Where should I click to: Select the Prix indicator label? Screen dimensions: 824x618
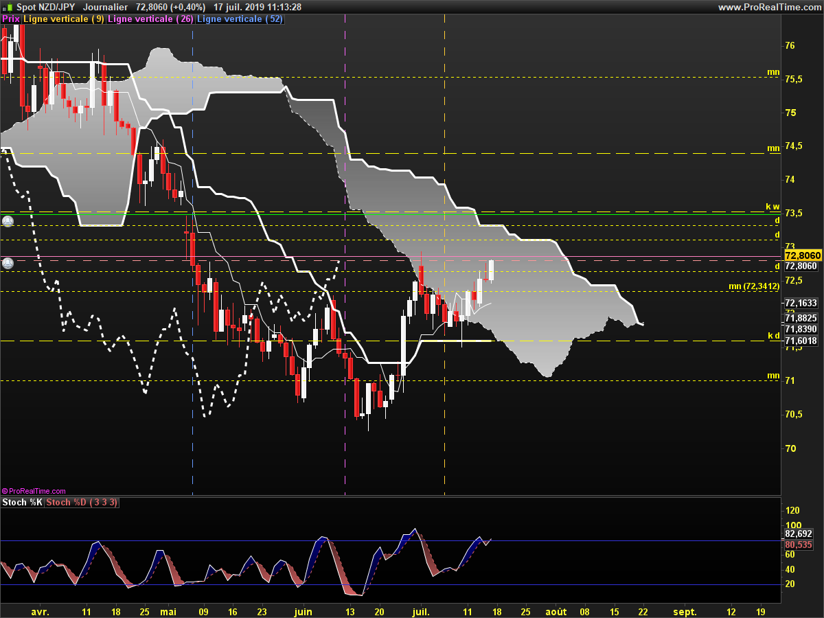point(11,19)
